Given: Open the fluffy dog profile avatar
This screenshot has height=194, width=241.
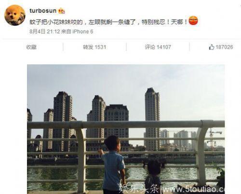Looking at the screenshot, I should point(15,15).
